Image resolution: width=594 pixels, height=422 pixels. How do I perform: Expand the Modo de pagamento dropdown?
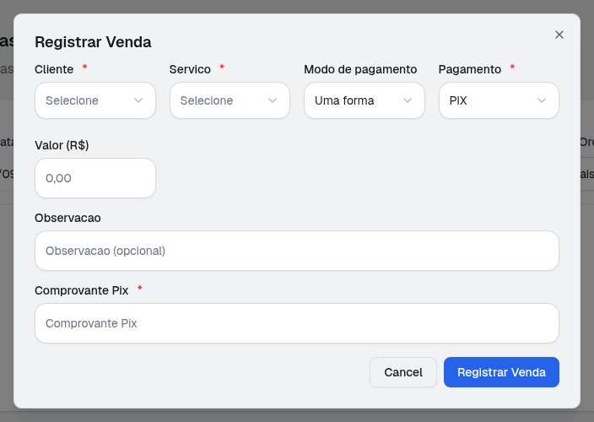(x=364, y=100)
